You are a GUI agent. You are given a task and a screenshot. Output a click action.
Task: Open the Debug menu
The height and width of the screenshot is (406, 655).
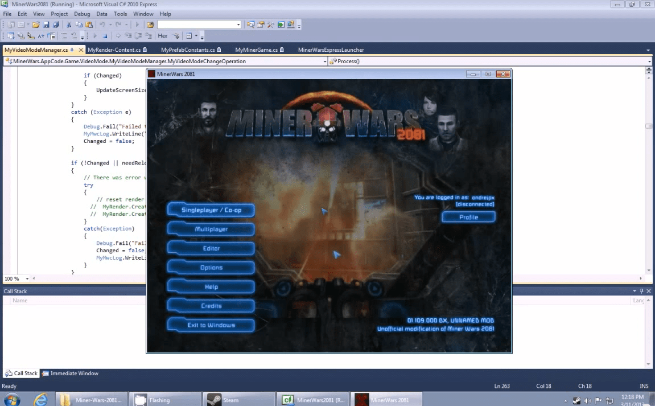[82, 14]
